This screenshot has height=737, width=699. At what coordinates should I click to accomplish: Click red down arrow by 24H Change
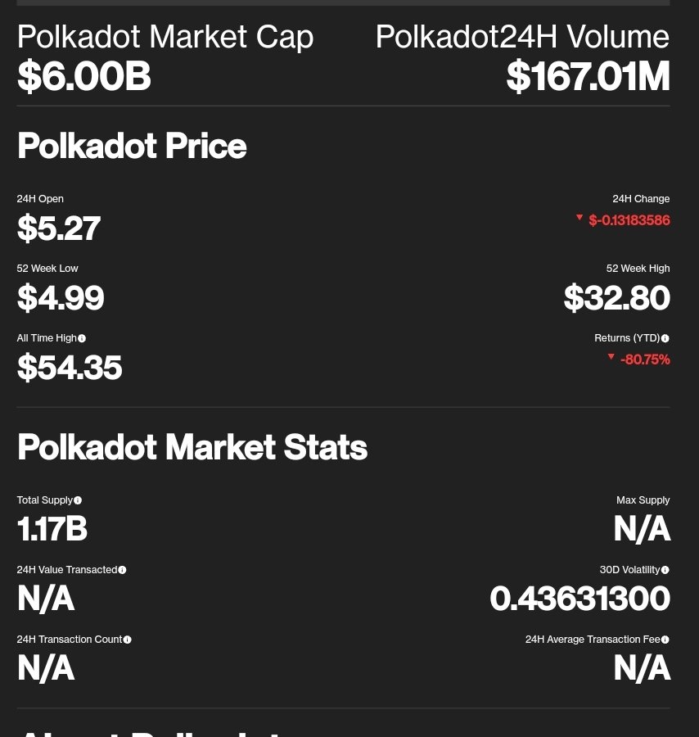[x=579, y=217]
